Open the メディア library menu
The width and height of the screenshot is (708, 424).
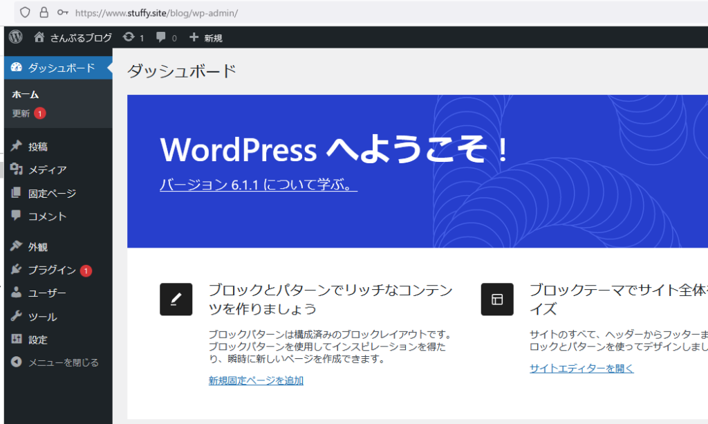pos(47,170)
